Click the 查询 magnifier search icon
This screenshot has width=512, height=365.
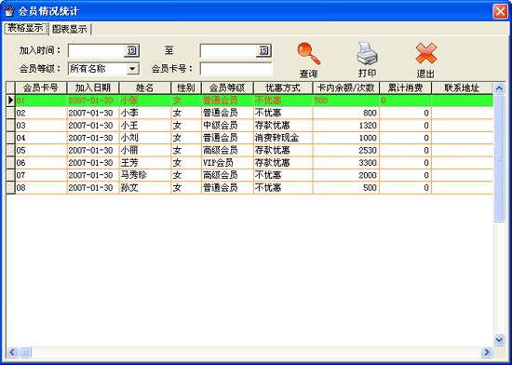[308, 54]
